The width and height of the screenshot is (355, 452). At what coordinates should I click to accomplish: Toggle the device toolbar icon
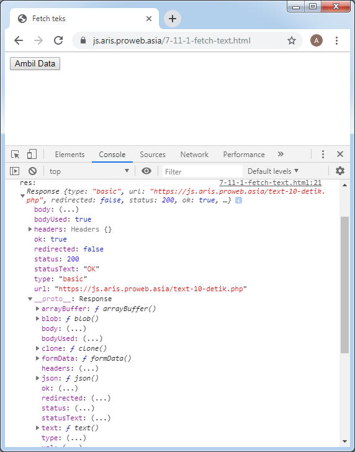pyautogui.click(x=32, y=154)
